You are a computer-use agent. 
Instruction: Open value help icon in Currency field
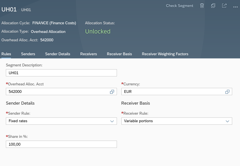(x=227, y=92)
